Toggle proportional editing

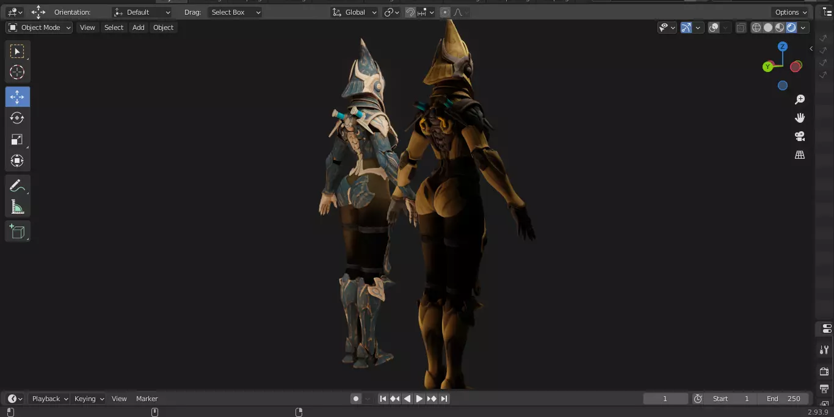tap(444, 12)
